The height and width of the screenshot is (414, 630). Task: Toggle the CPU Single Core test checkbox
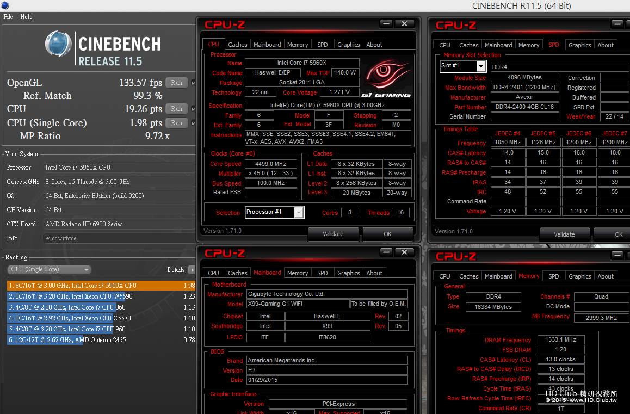point(193,123)
